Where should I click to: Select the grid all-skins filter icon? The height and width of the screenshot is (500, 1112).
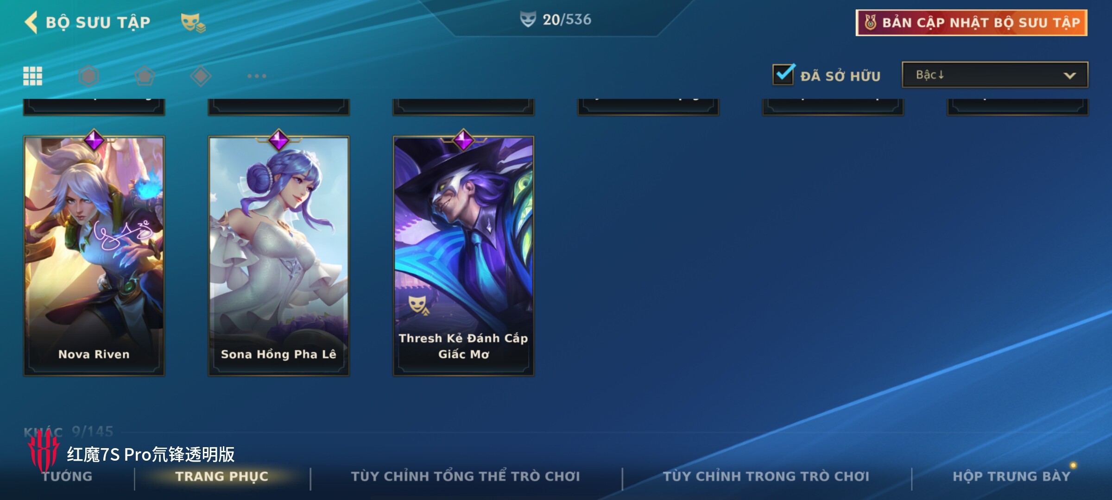(x=32, y=76)
